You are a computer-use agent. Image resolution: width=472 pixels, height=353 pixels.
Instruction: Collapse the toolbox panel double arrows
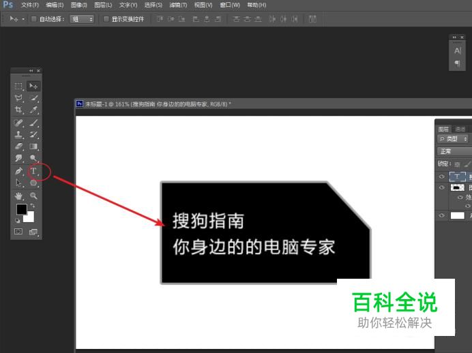pos(31,70)
